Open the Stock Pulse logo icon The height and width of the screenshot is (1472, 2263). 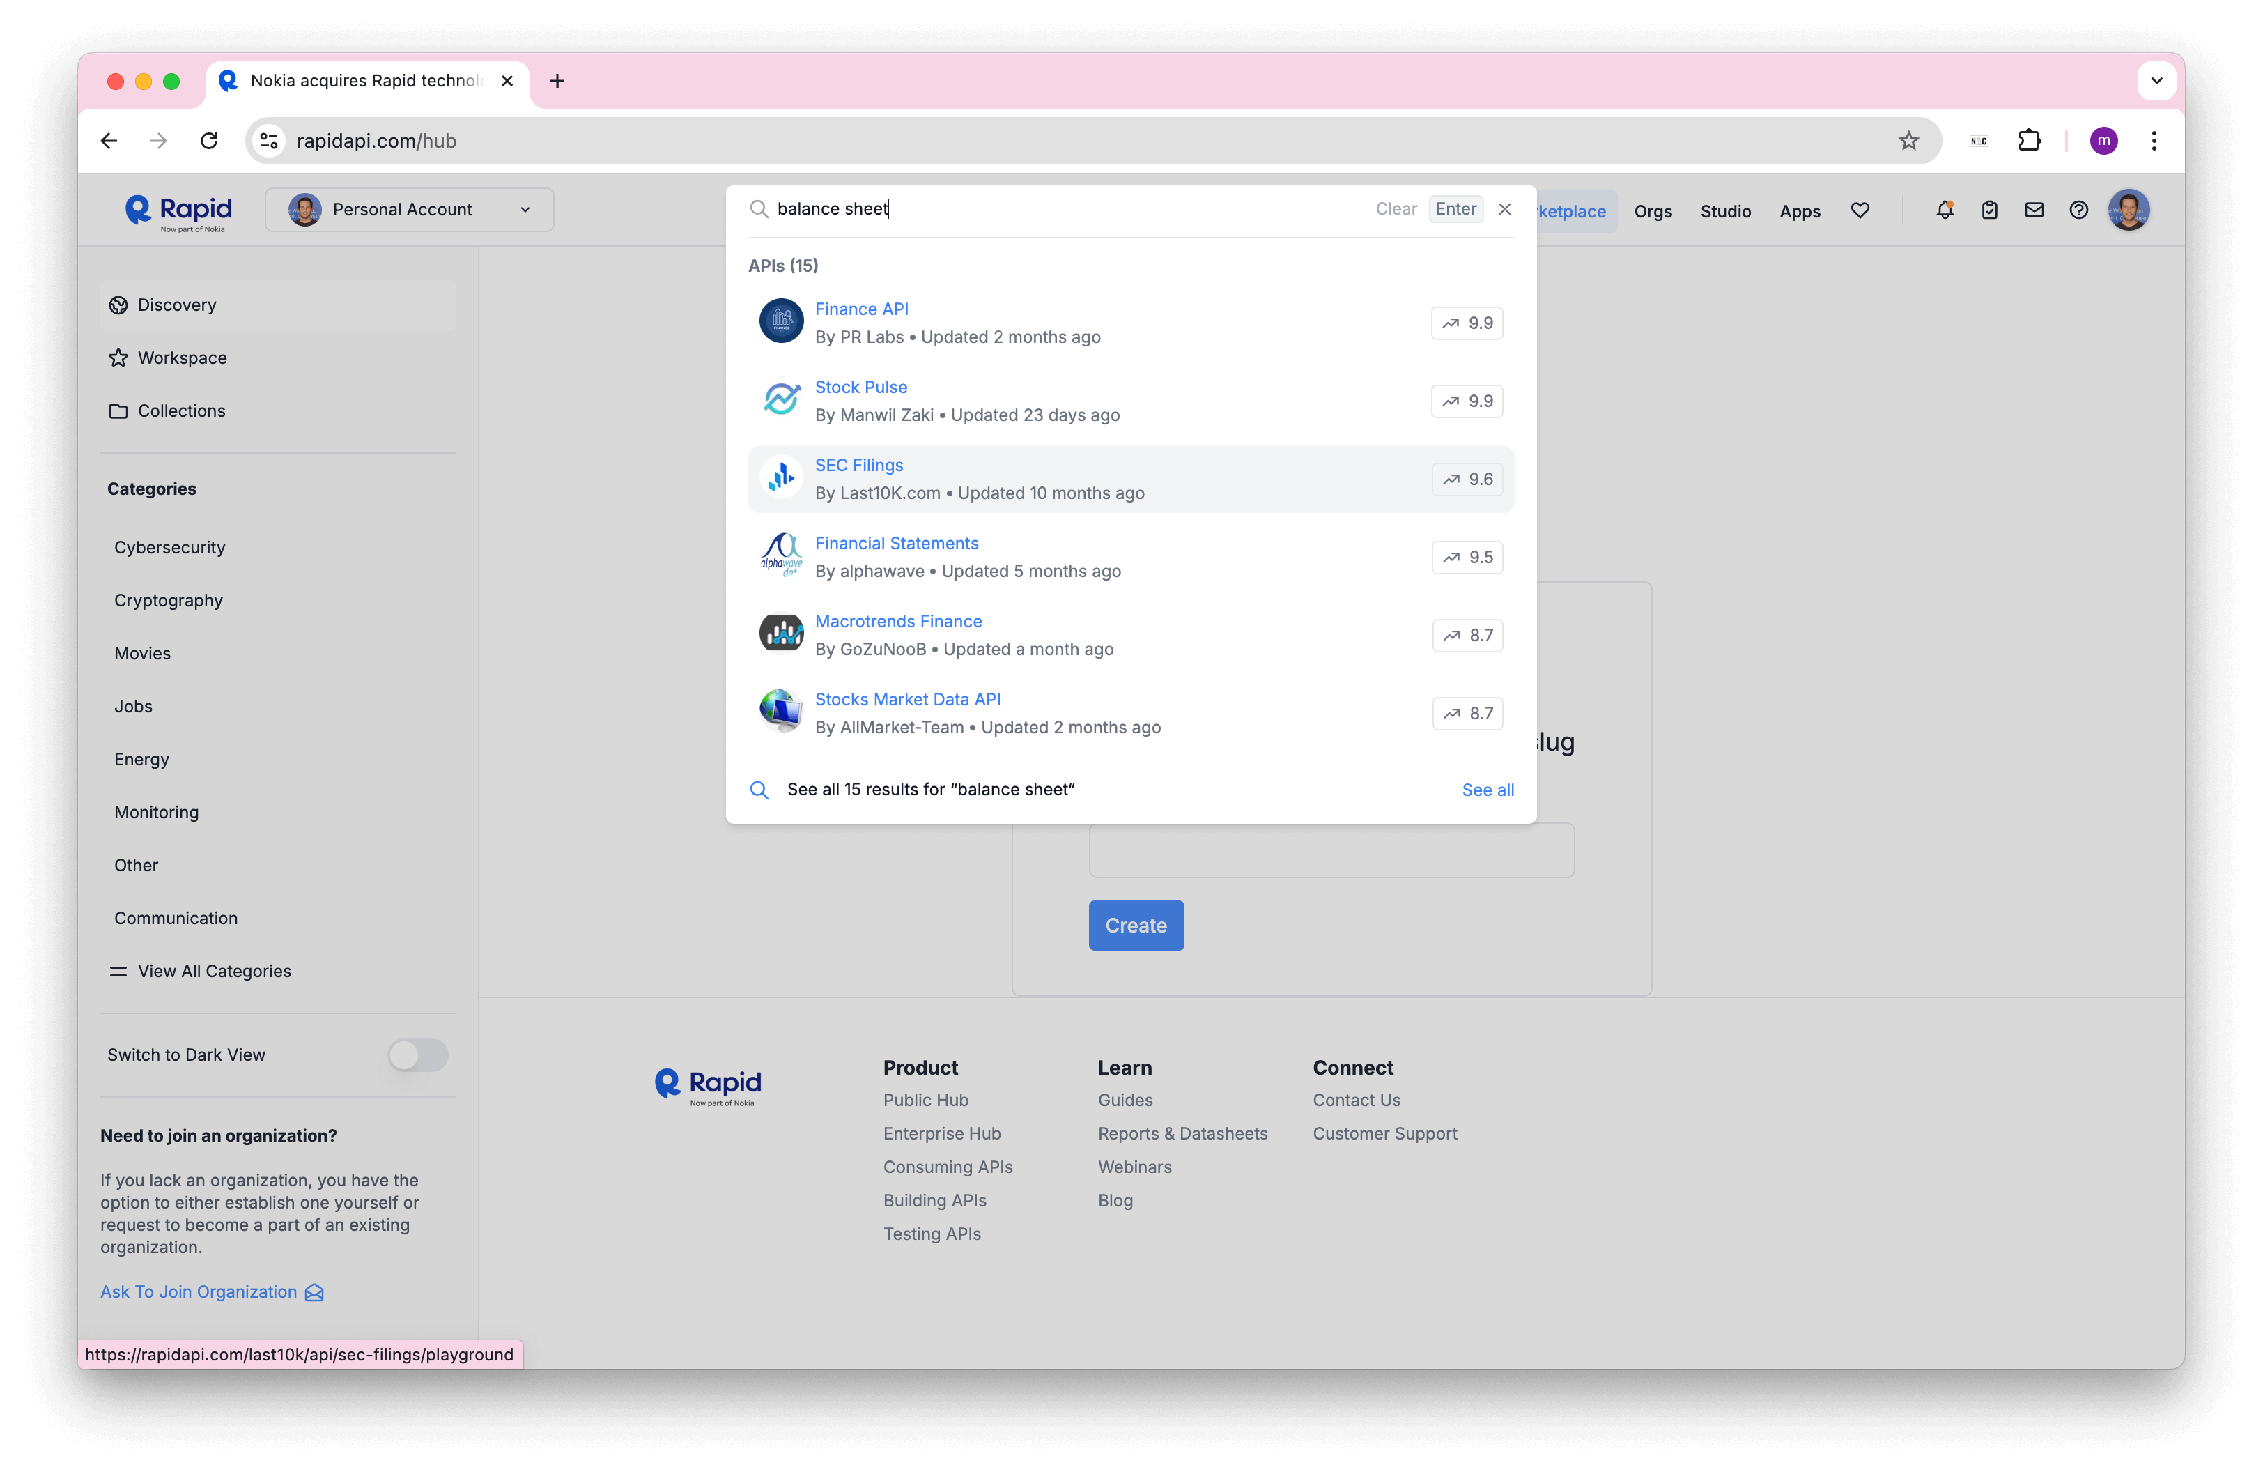pos(782,400)
